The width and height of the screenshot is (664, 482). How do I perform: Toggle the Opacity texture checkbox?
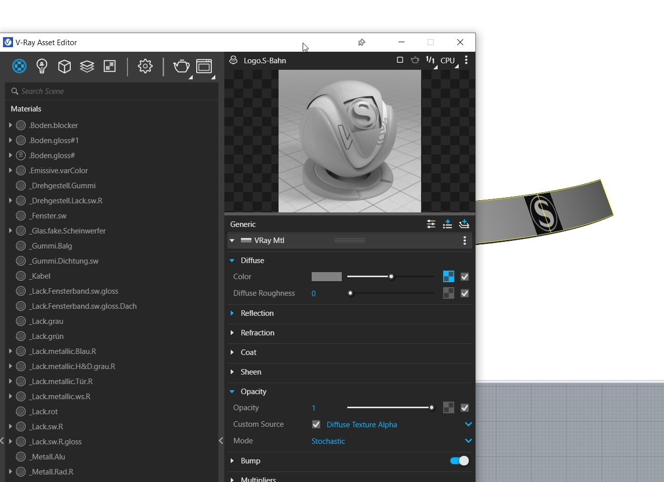click(465, 408)
